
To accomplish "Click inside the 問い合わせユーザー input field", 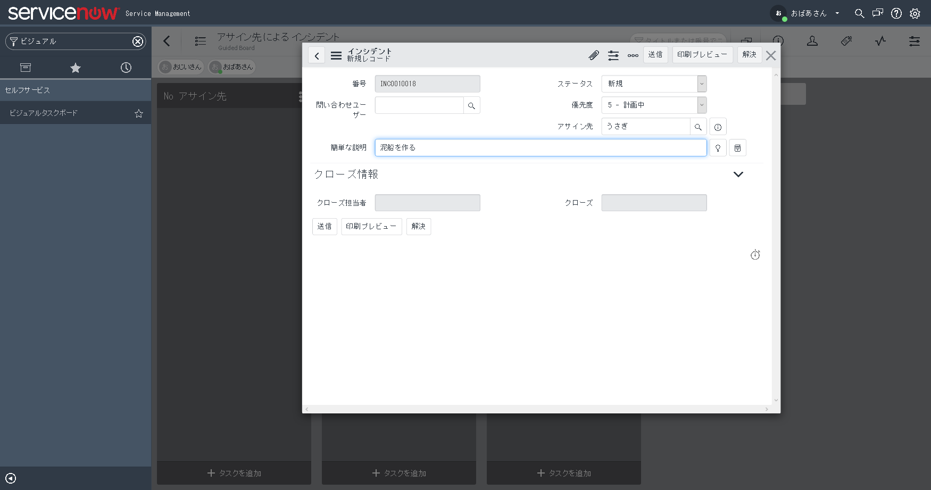I will (x=419, y=105).
